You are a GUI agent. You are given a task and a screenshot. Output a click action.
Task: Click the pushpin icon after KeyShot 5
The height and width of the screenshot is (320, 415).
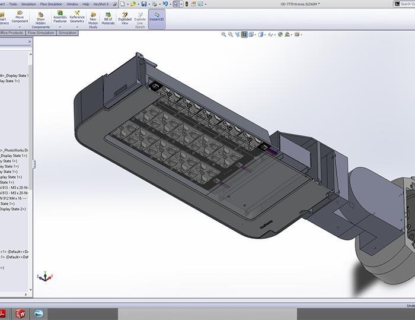tap(114, 4)
